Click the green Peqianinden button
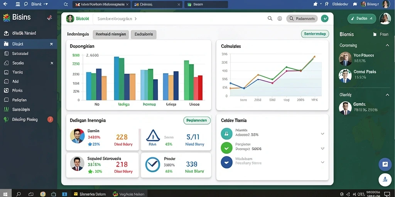 coord(197,120)
